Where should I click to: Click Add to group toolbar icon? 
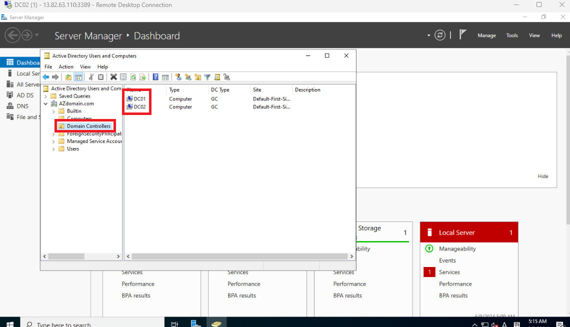tap(227, 77)
